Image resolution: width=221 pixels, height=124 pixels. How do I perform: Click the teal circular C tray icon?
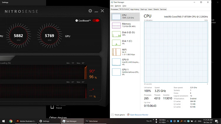pyautogui.click(x=188, y=121)
